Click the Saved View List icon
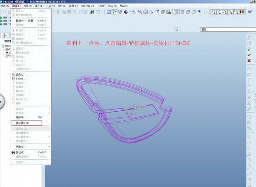Screen dimensions: 256x187 [x=157, y=12]
